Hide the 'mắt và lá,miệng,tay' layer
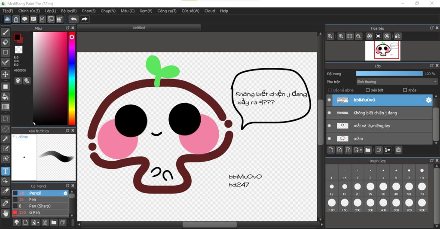440x229 pixels. pos(329,126)
